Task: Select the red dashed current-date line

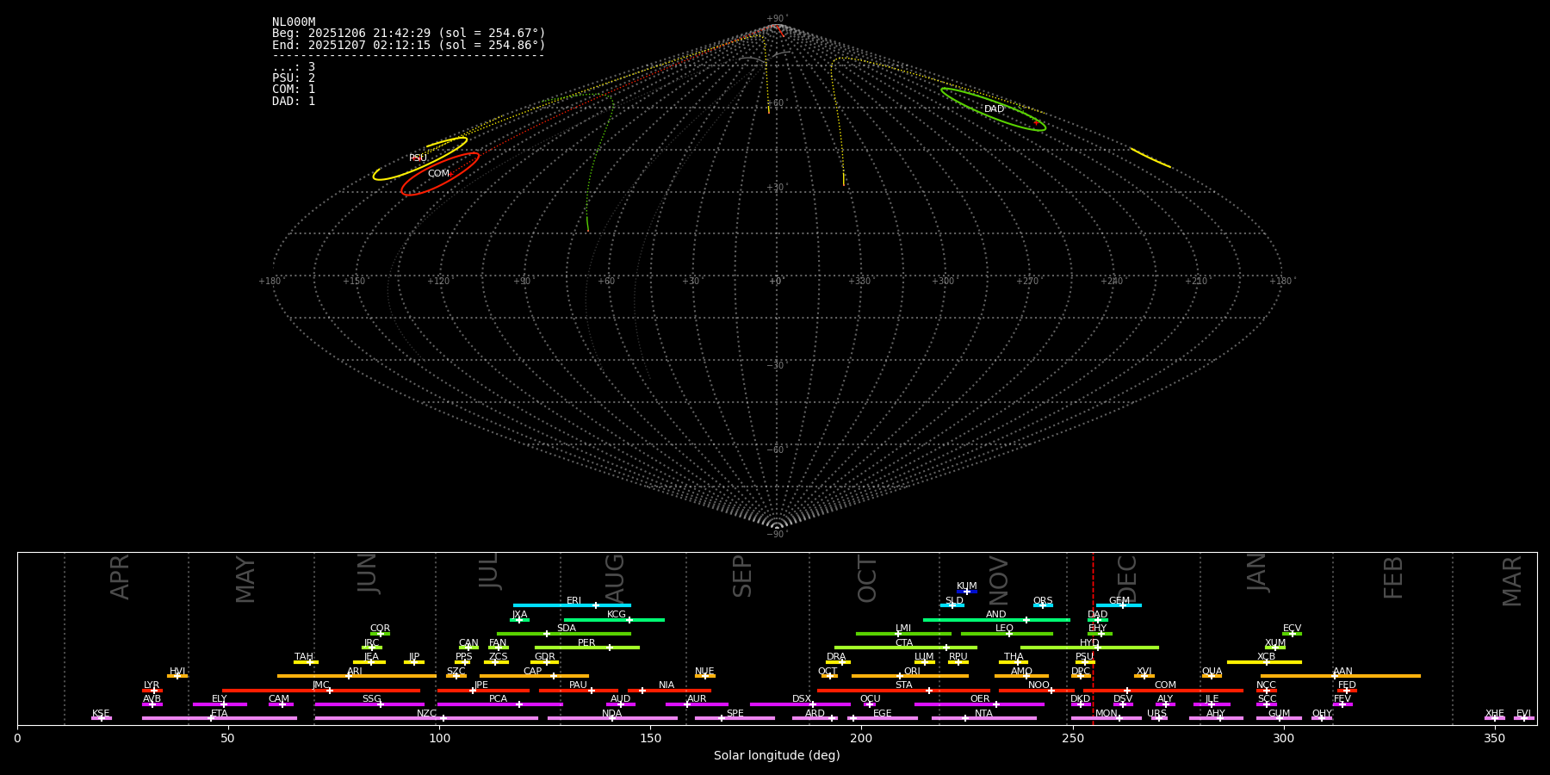Action: (1093, 637)
